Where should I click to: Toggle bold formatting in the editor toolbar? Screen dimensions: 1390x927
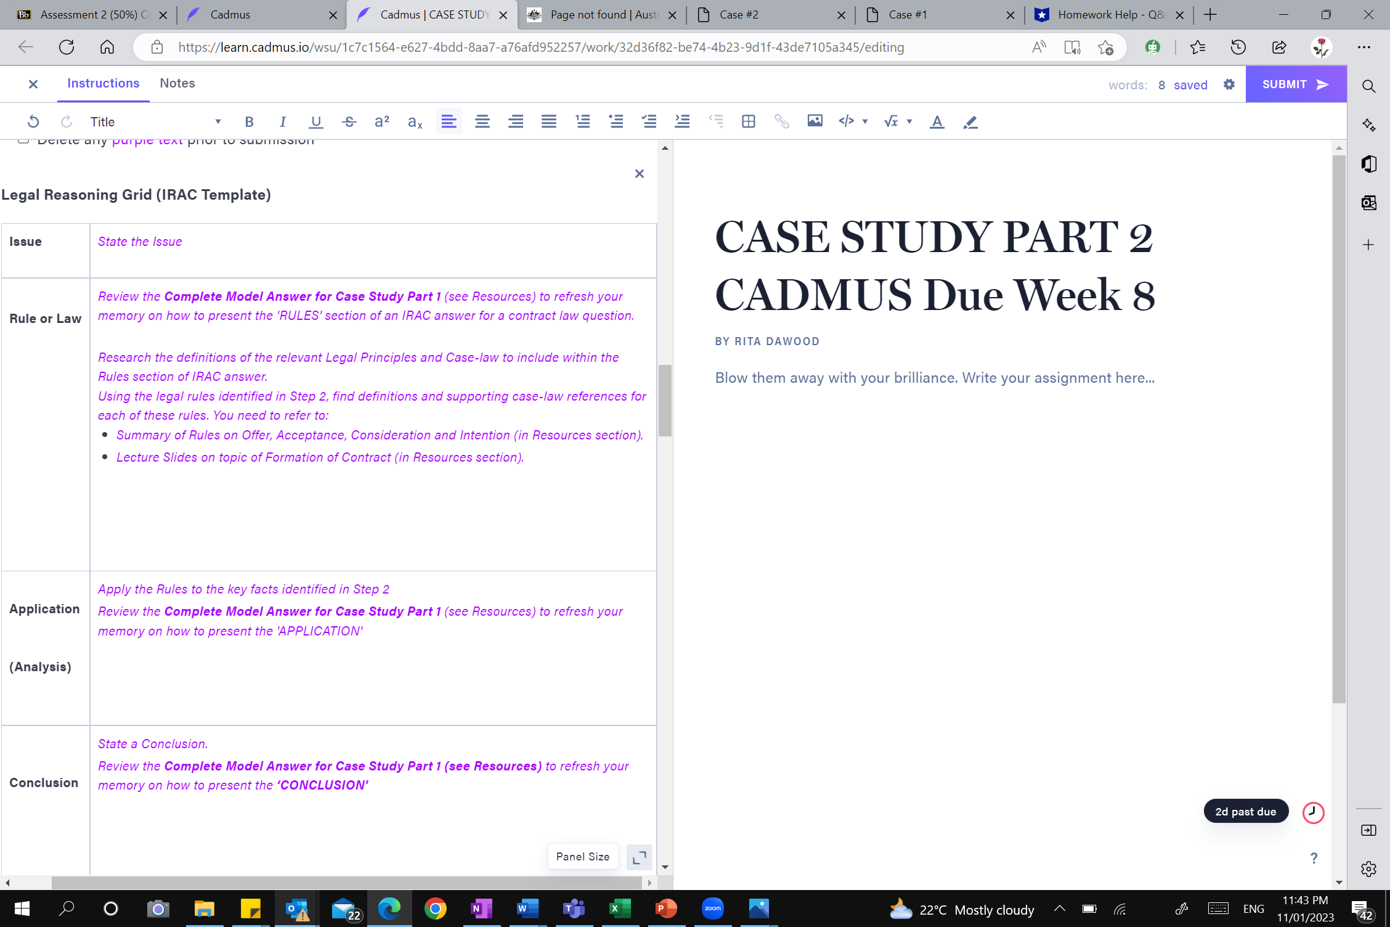249,121
